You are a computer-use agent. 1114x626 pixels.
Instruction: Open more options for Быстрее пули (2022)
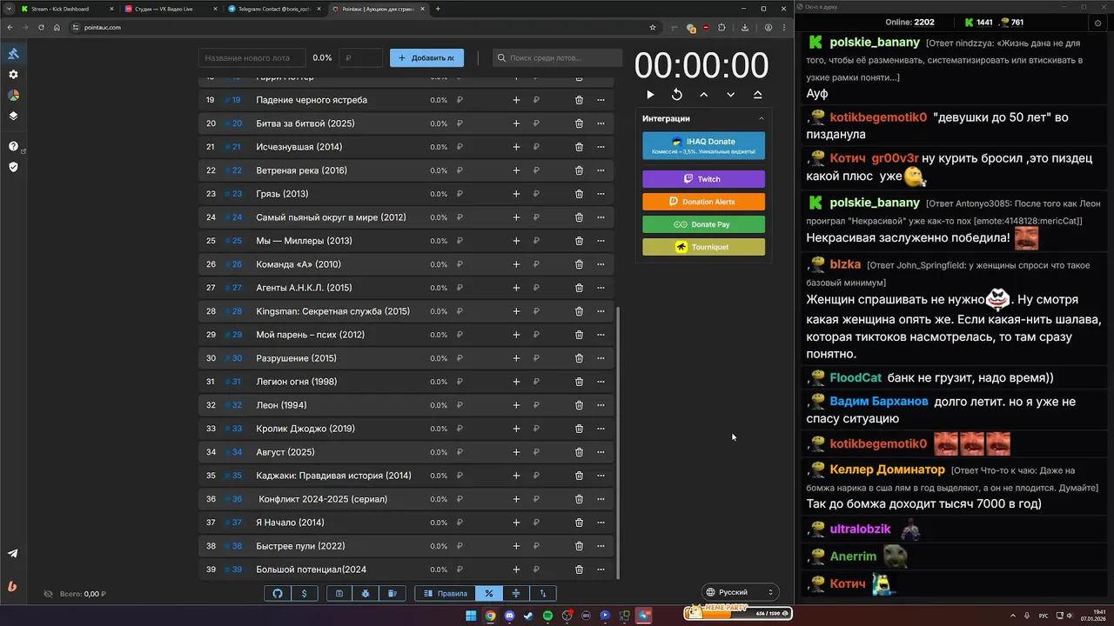coord(601,546)
